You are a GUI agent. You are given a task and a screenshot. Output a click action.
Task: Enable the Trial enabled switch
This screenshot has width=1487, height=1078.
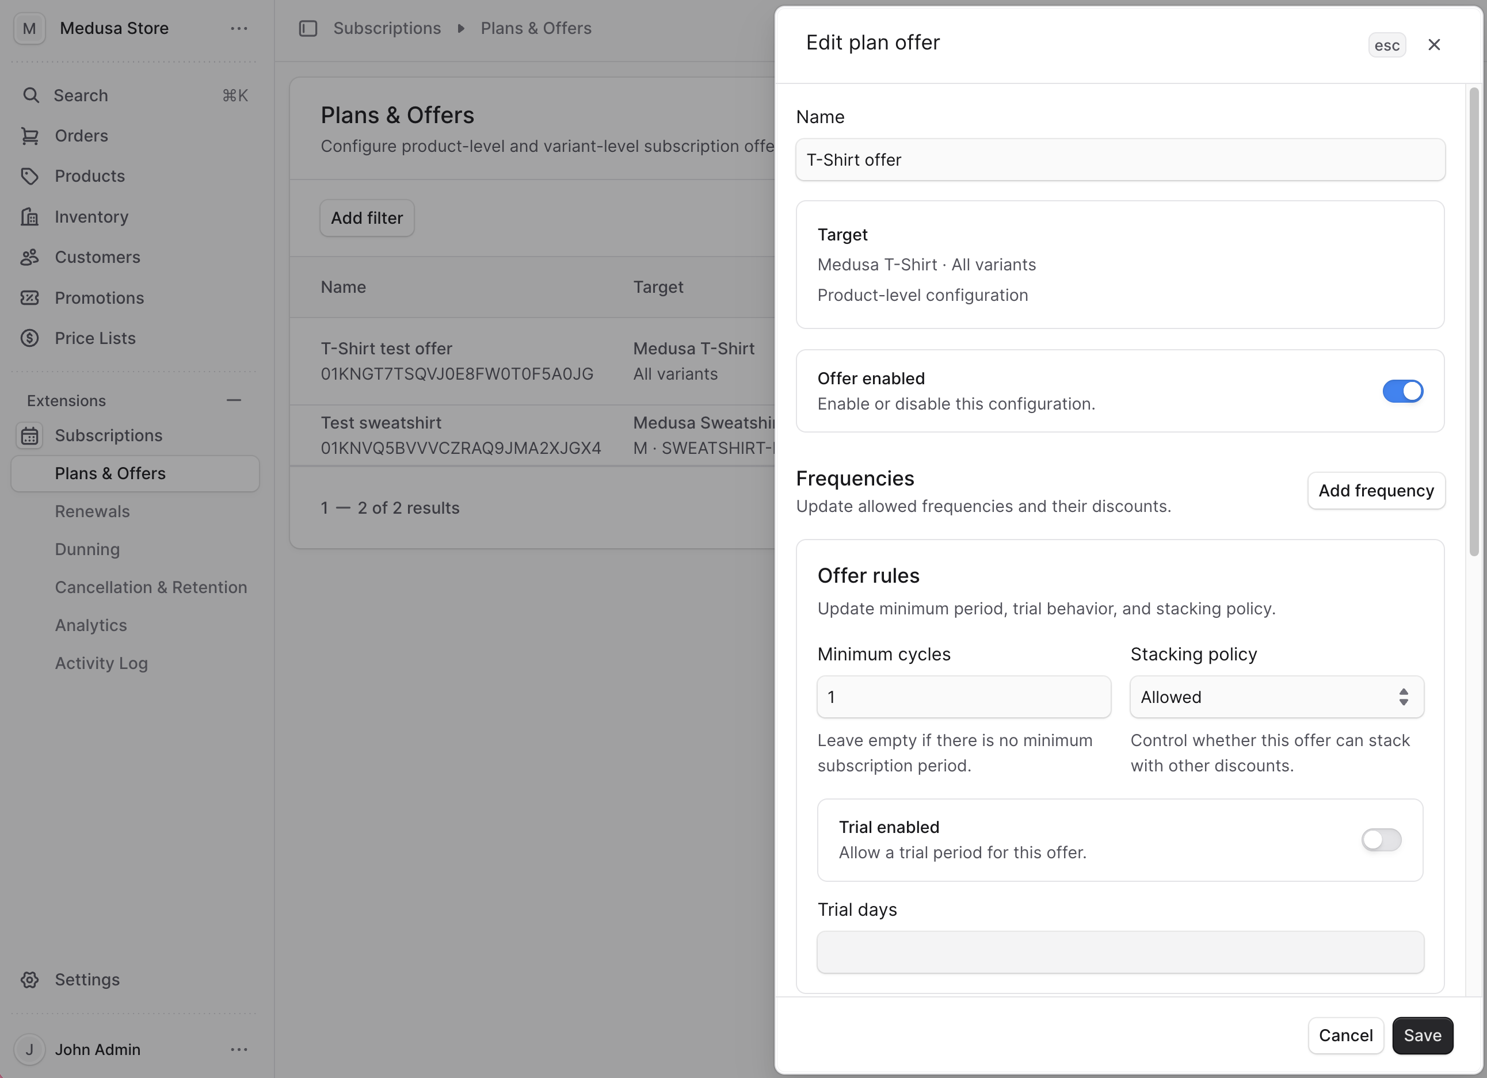(1381, 839)
